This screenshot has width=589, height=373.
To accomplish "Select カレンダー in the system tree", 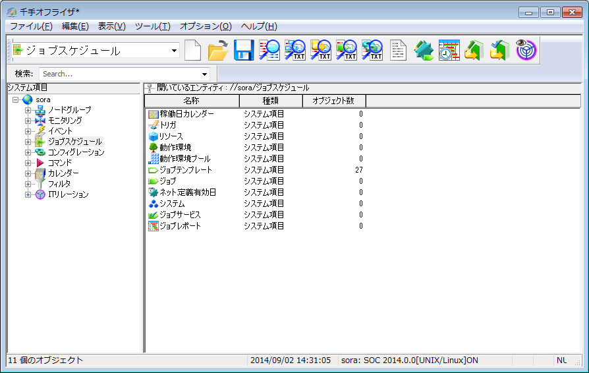I will pos(63,173).
